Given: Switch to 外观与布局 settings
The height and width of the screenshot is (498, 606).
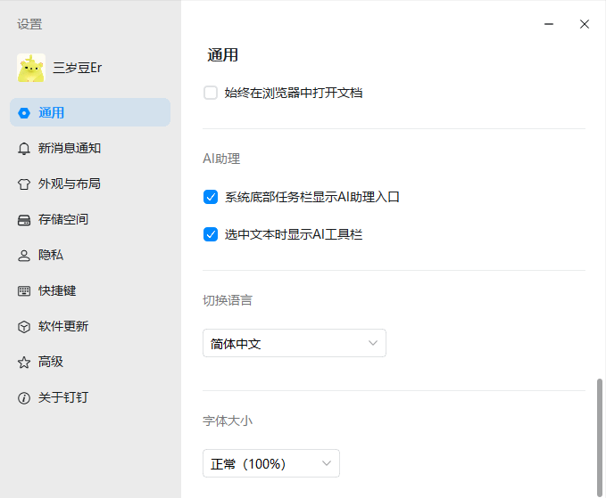Looking at the screenshot, I should [x=69, y=184].
